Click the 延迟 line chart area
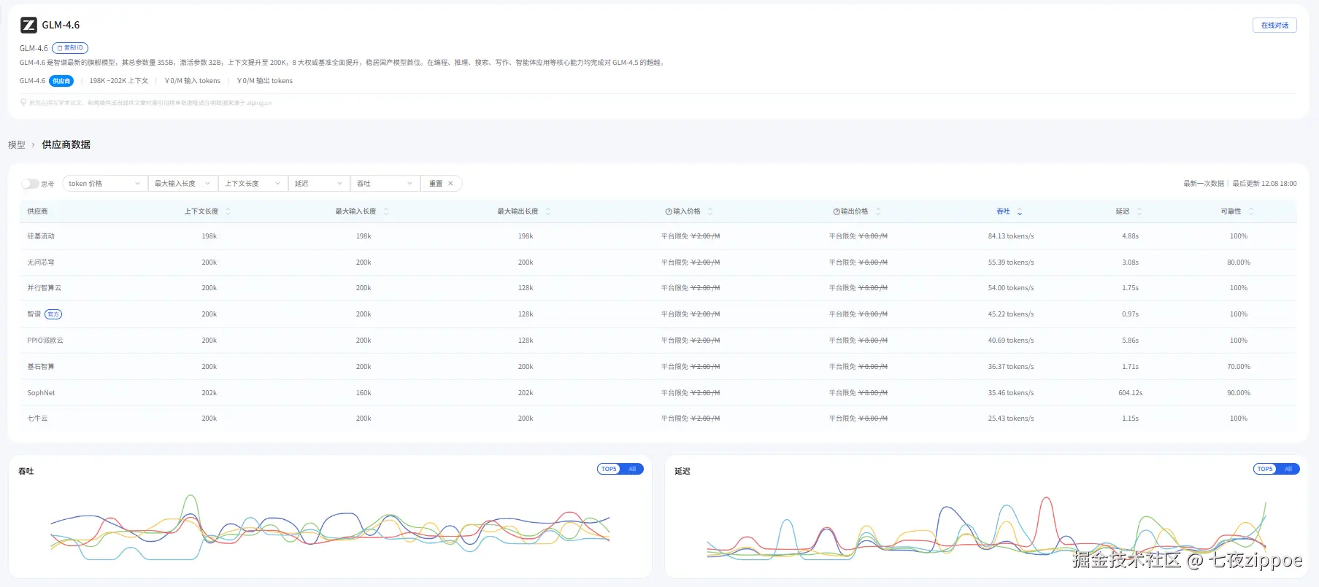The width and height of the screenshot is (1319, 587). tap(986, 527)
